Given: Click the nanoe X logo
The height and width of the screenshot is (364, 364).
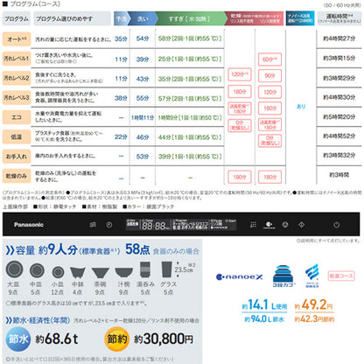Looking at the screenshot, I should tap(239, 276).
